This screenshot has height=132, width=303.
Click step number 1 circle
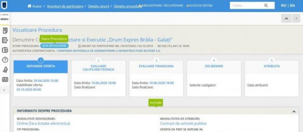point(41,61)
